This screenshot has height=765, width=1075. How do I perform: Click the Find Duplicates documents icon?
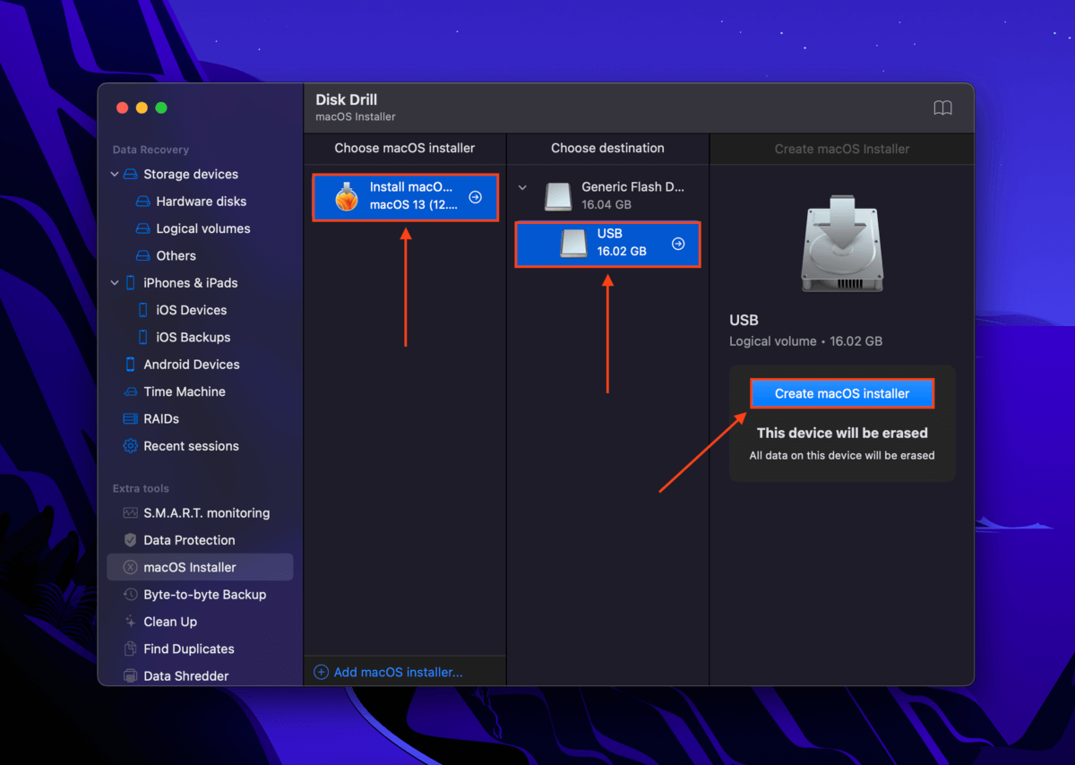point(130,649)
